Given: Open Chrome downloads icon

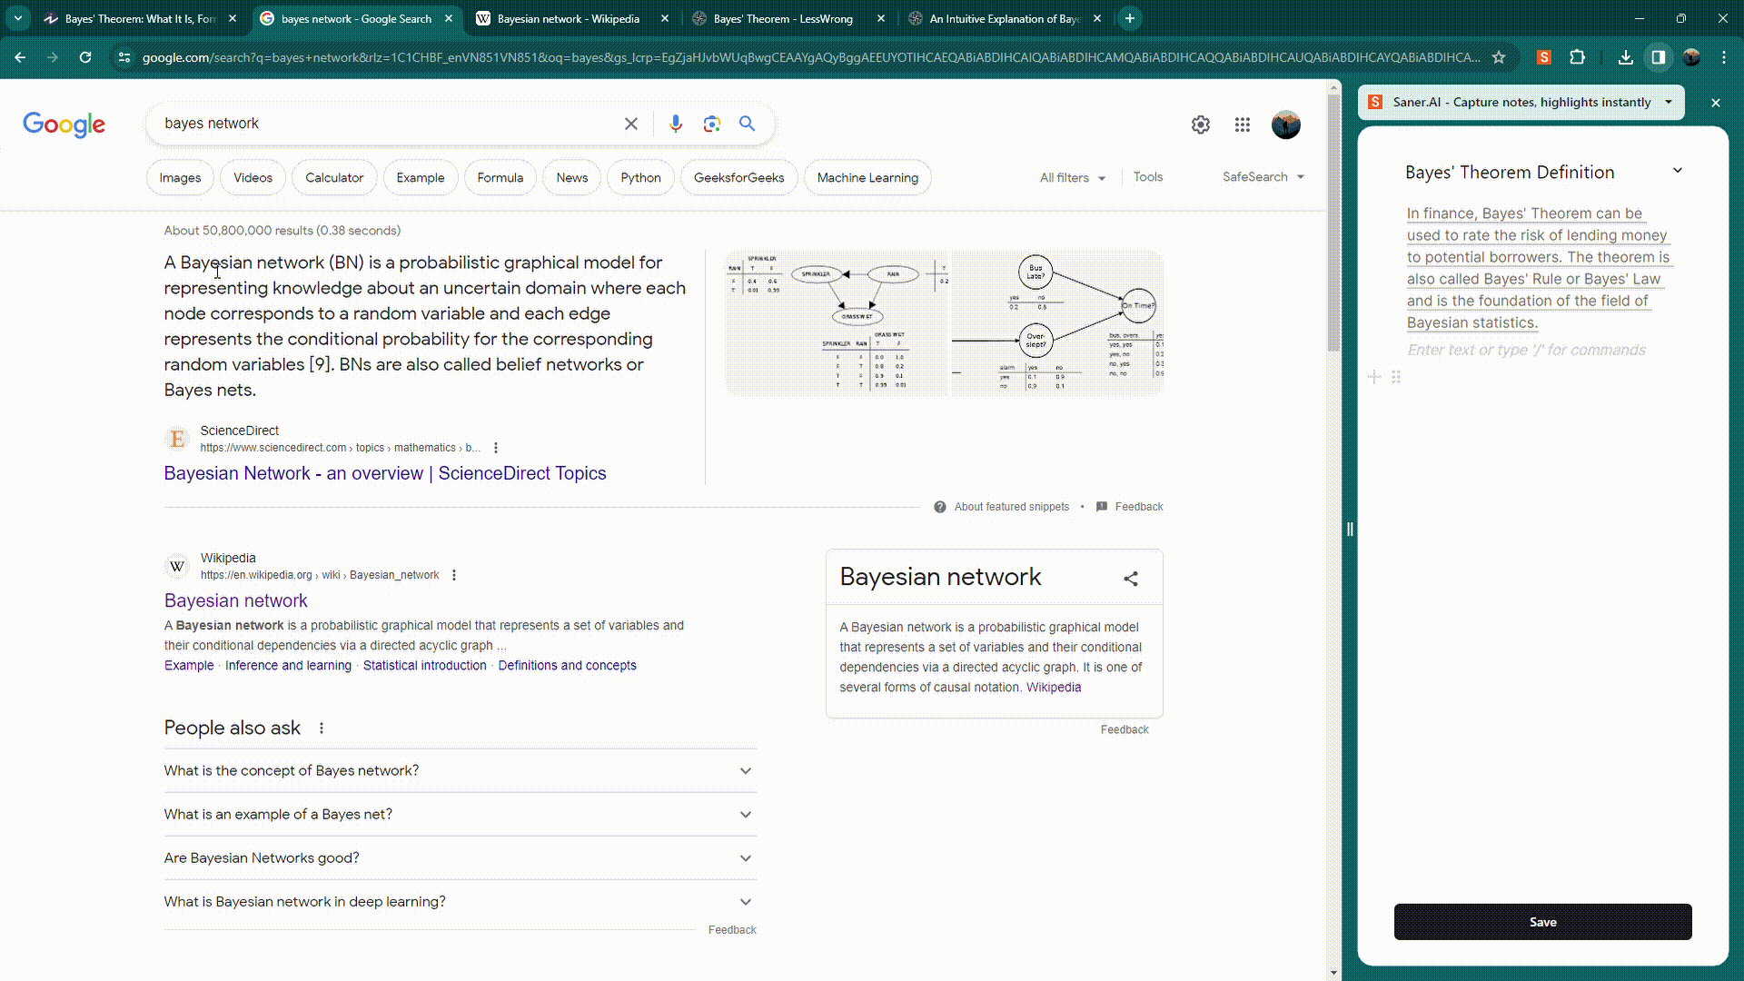Looking at the screenshot, I should pos(1625,57).
